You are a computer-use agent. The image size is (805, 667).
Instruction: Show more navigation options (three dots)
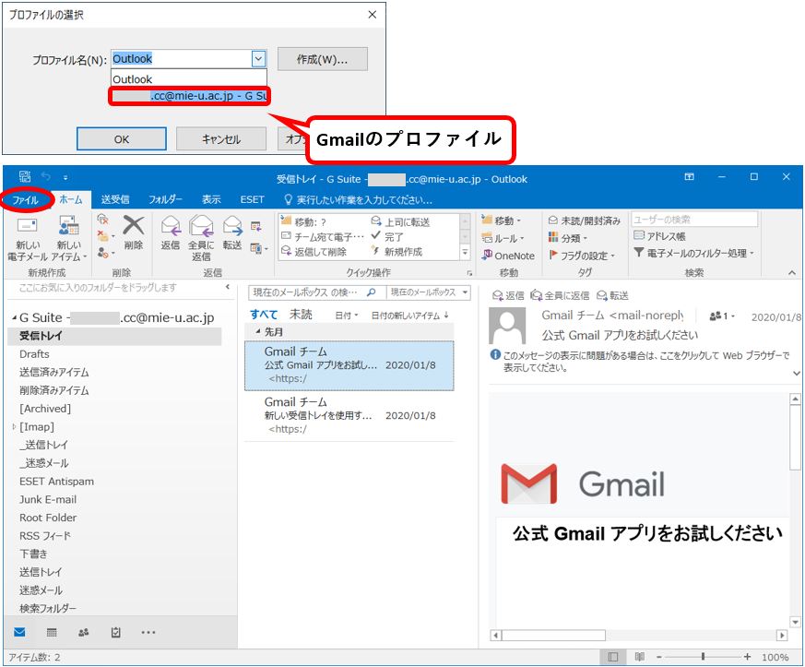(x=148, y=632)
